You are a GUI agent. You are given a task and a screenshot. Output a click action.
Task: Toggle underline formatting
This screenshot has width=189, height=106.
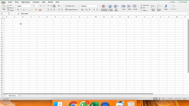[24, 10]
